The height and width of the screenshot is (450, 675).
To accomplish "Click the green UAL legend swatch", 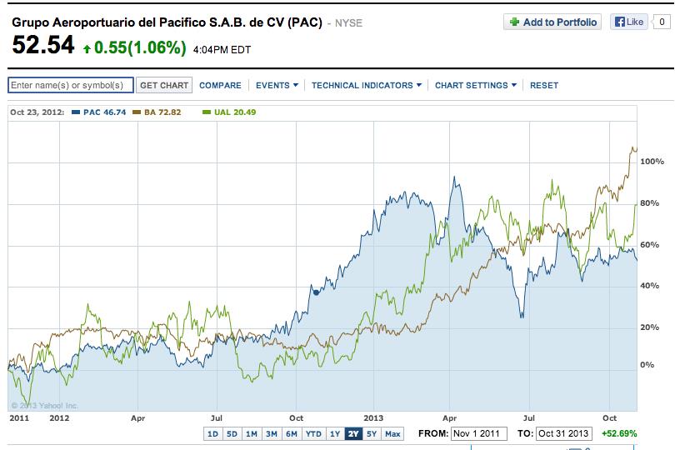I will click(207, 112).
